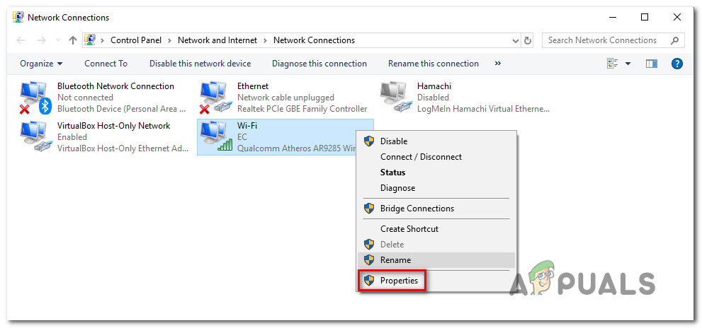
Task: Expand the change your view dropdown arrow
Action: [x=628, y=64]
